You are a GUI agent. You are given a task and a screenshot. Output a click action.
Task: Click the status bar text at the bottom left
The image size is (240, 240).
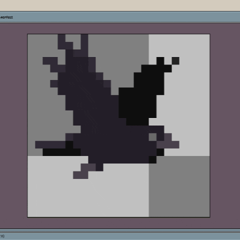(2, 236)
